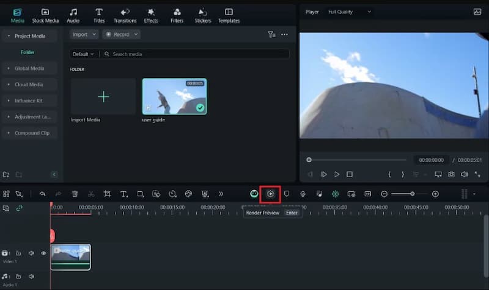The image size is (489, 290).
Task: Open the timeline layout grid icon
Action: [6, 194]
